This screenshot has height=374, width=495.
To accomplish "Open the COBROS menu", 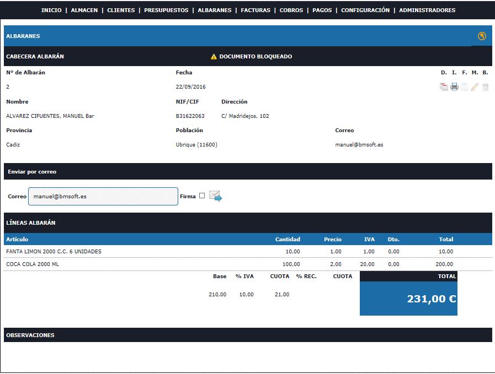I will point(291,10).
